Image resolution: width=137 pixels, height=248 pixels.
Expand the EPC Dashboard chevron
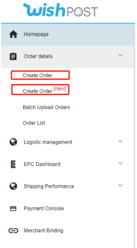tap(121, 163)
